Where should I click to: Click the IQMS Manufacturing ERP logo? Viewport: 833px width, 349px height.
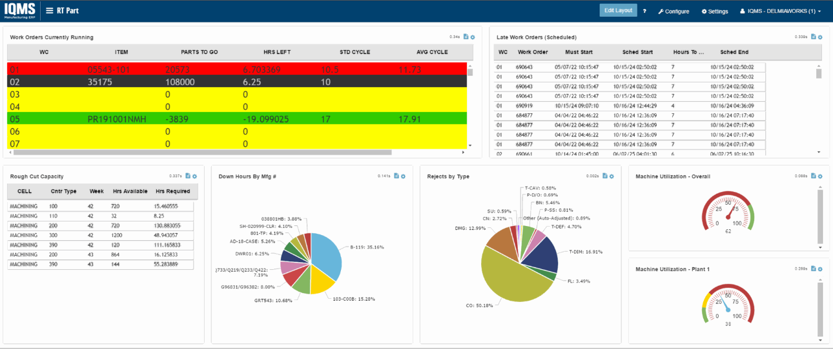pos(19,11)
